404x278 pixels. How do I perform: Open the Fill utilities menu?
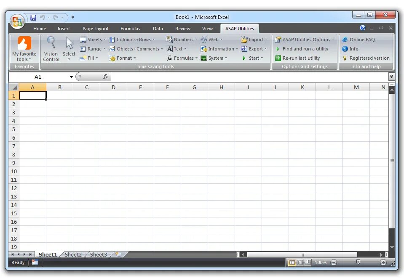[89, 58]
